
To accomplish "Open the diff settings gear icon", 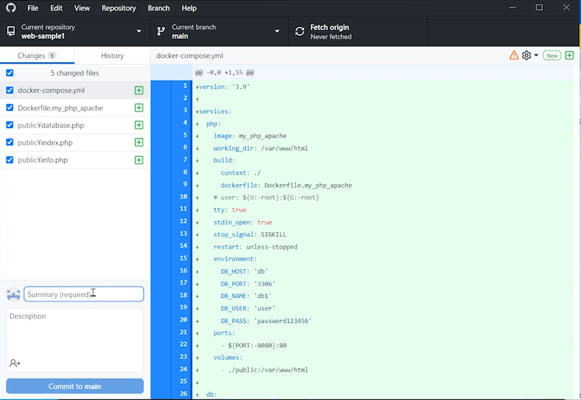I will (x=526, y=56).
